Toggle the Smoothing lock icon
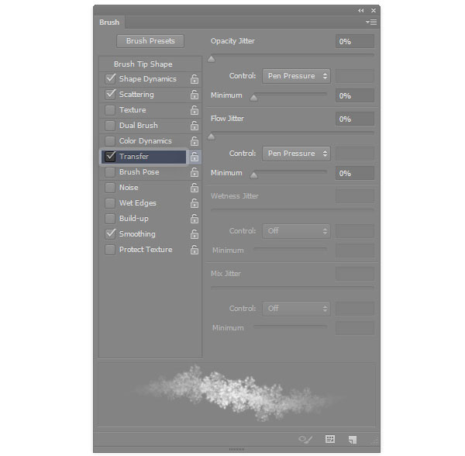 pyautogui.click(x=195, y=234)
